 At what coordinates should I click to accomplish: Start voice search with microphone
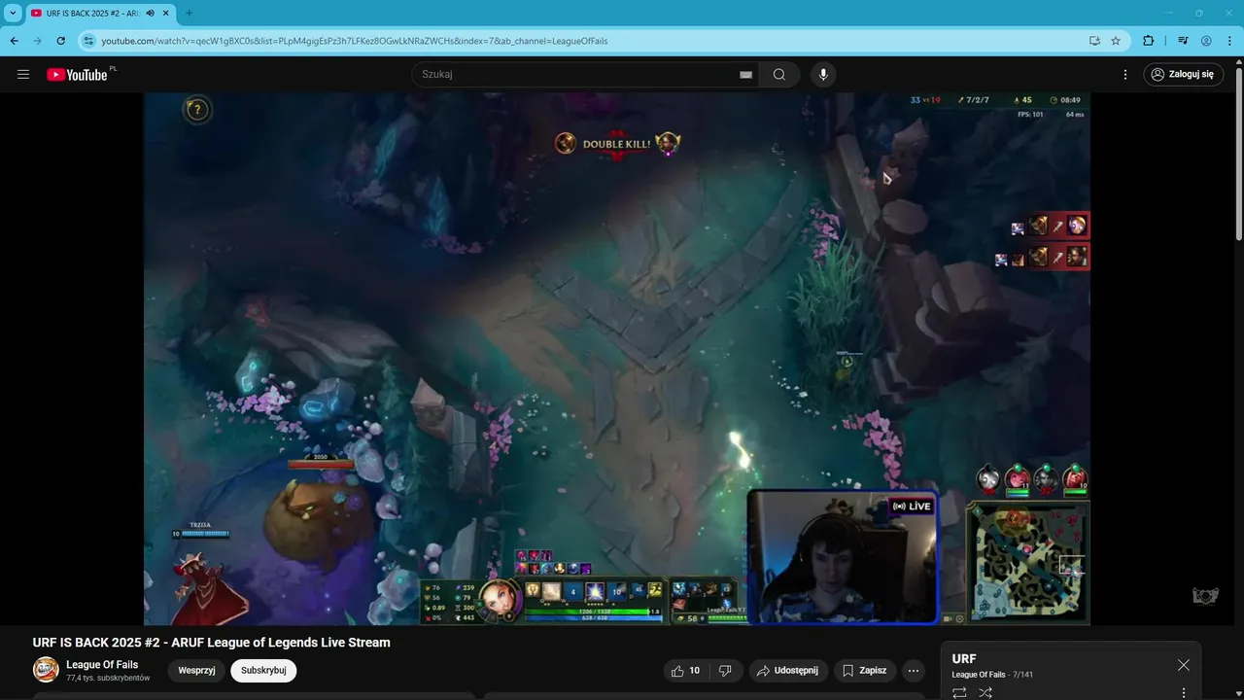click(823, 75)
